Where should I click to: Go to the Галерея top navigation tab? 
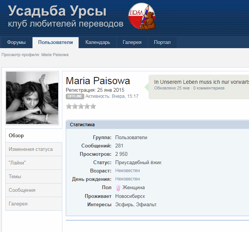132,42
